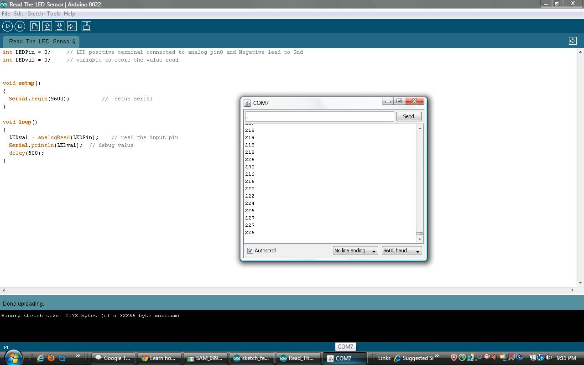The image size is (584, 365).
Task: Click the COM7 scrollbar up arrow
Action: [419, 128]
